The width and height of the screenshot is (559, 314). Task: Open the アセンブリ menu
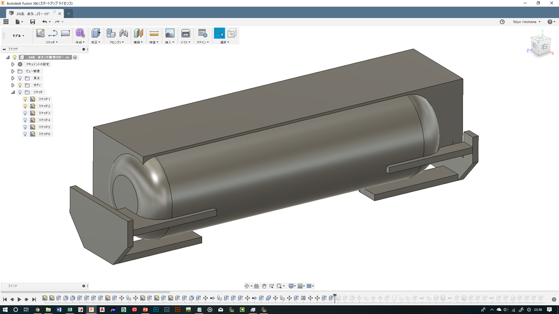click(x=117, y=42)
